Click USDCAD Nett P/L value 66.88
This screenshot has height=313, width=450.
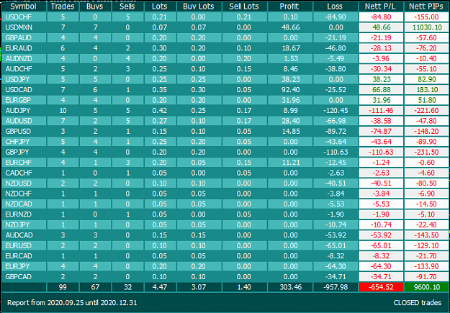coord(381,90)
